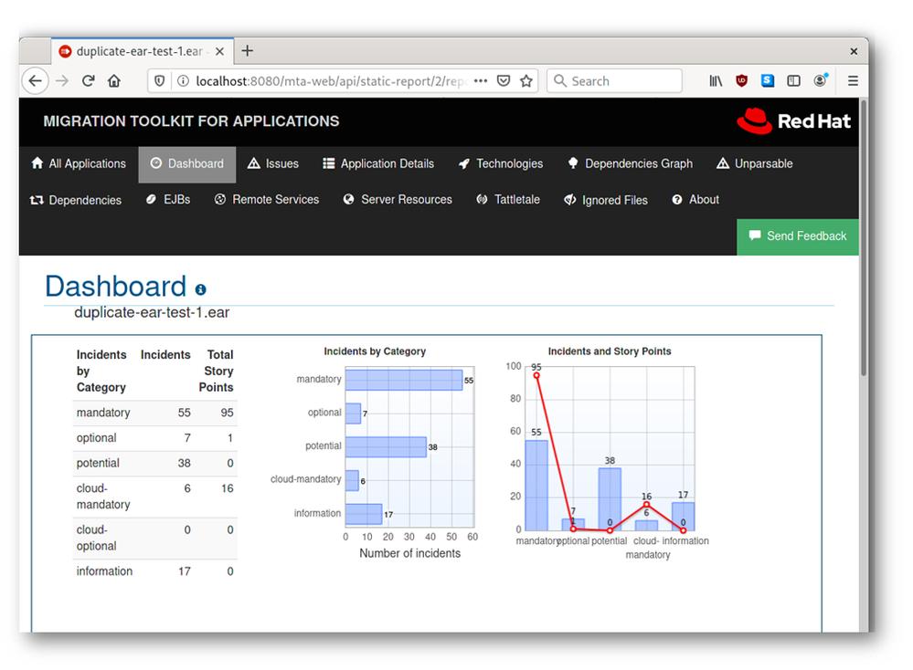Click the 16 point on the red line
The width and height of the screenshot is (913, 670).
[x=646, y=504]
